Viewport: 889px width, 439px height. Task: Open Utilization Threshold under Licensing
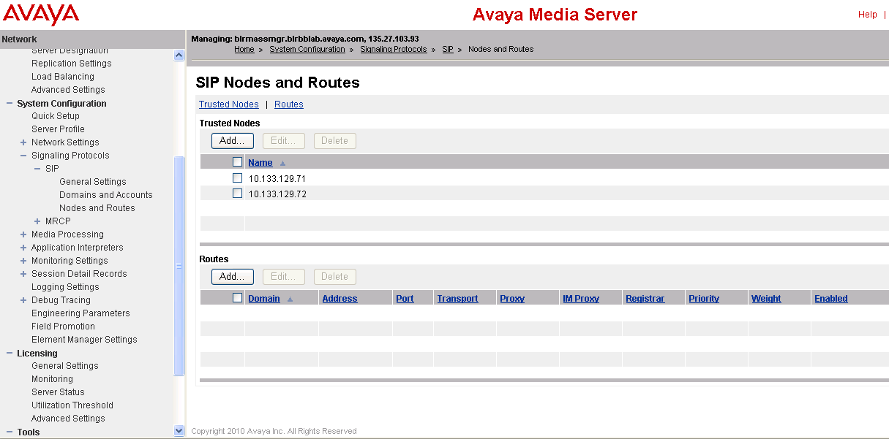(x=72, y=405)
